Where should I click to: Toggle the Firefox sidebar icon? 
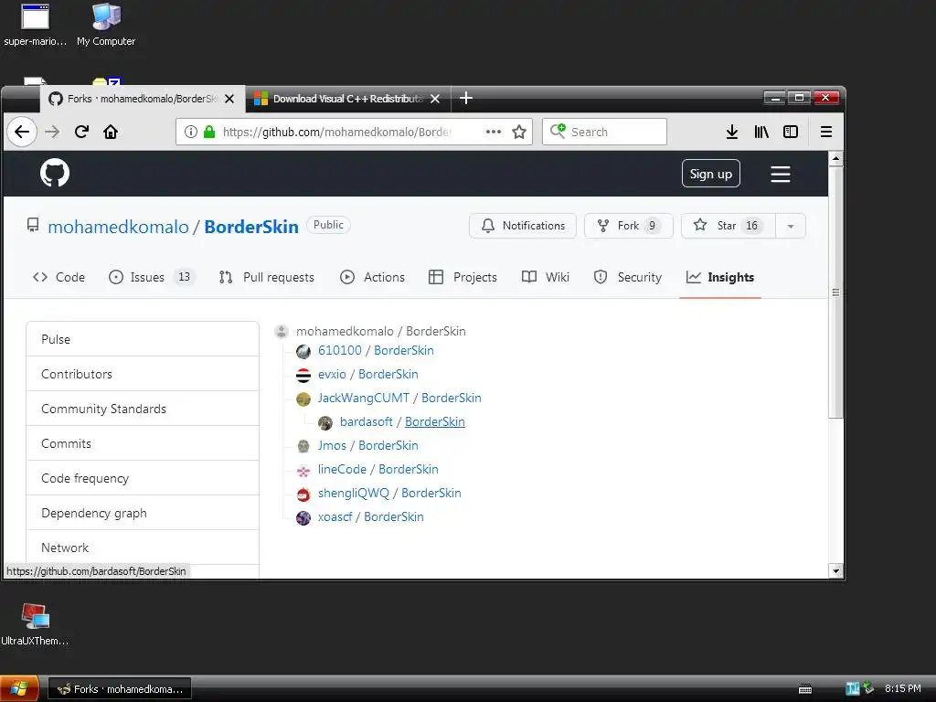(791, 132)
